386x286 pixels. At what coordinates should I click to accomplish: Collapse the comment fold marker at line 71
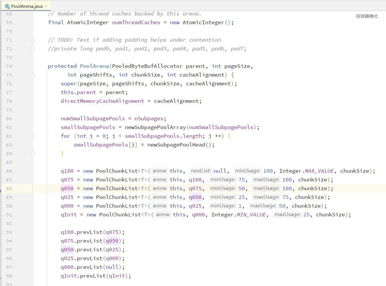click(x=33, y=40)
